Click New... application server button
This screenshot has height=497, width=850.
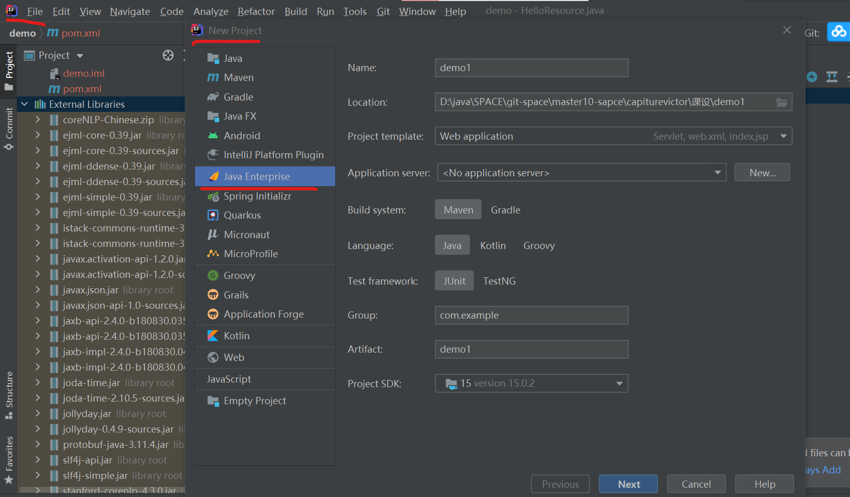coord(762,172)
